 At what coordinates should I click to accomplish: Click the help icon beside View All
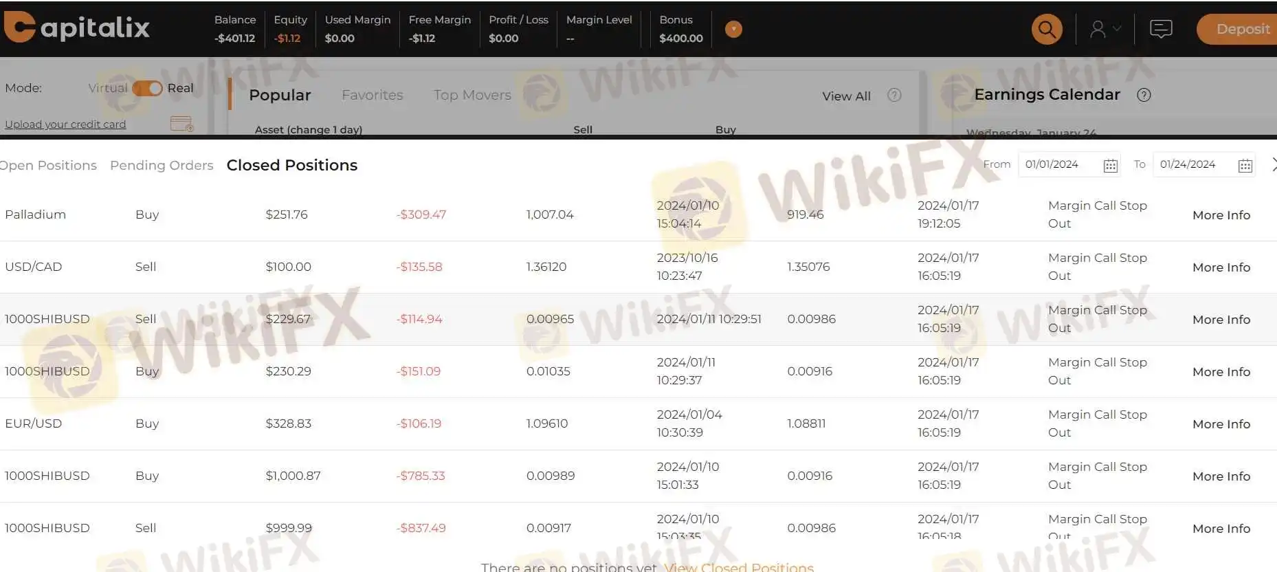pos(894,95)
